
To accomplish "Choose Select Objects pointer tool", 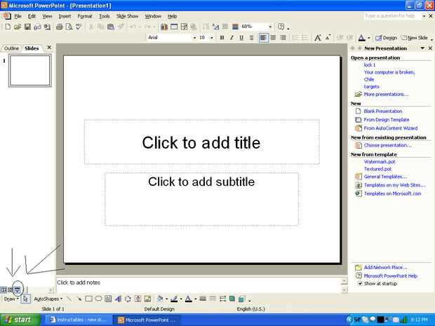I will click(25, 299).
